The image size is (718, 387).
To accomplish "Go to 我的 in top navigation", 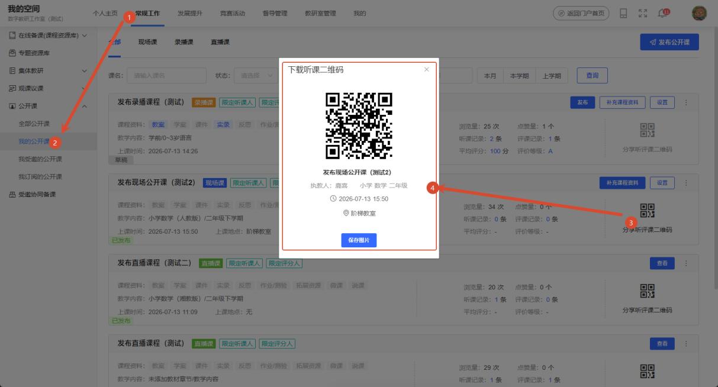I will (x=359, y=14).
